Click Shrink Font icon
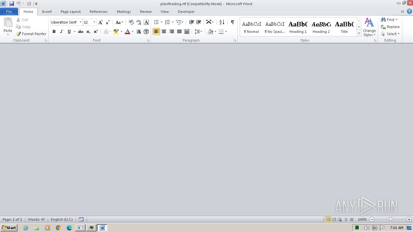Screen dimensions: 413x232 pos(108,22)
